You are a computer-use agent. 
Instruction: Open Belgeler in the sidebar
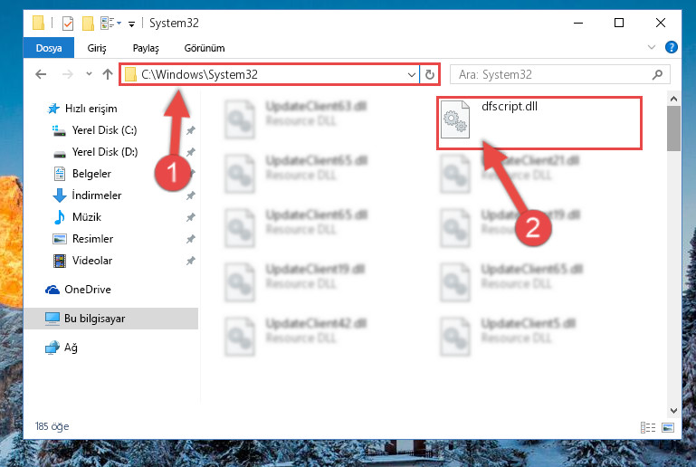coord(91,174)
